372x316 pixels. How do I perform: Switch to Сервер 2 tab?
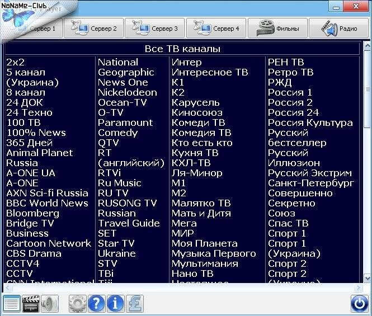[94, 28]
